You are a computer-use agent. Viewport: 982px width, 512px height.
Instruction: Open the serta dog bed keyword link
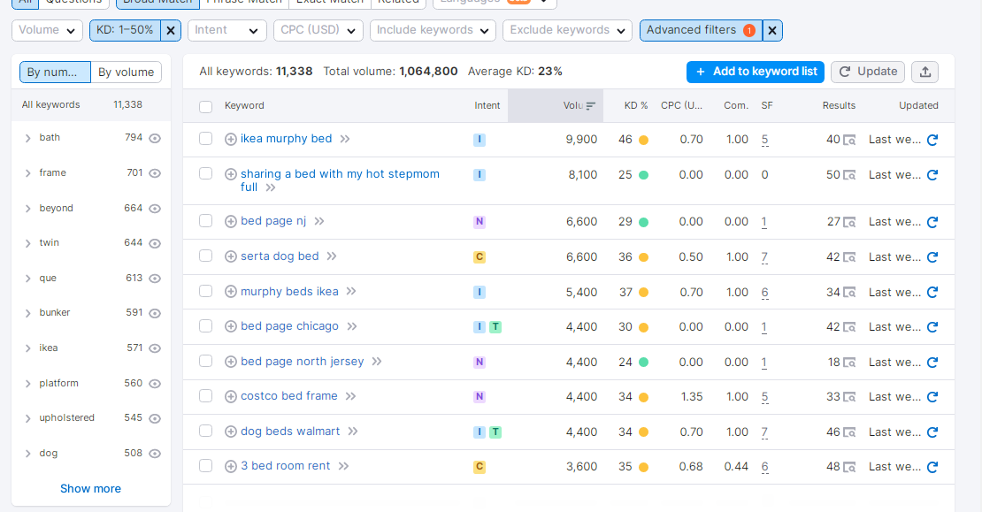280,256
